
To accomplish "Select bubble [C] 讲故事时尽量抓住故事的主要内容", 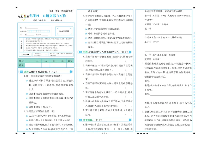I will pos(27,98).
